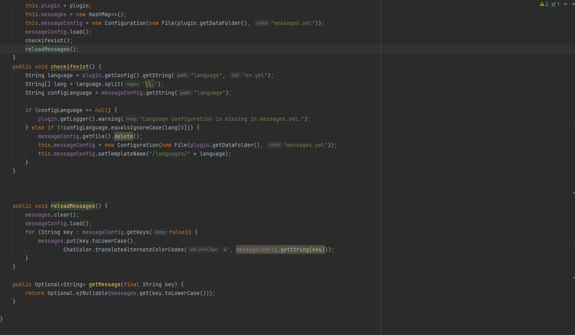Click the highlighted messageConfig.getString(key) expression
The width and height of the screenshot is (575, 335).
tap(281, 249)
